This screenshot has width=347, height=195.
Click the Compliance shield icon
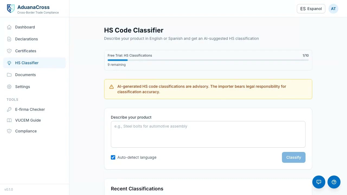9,131
